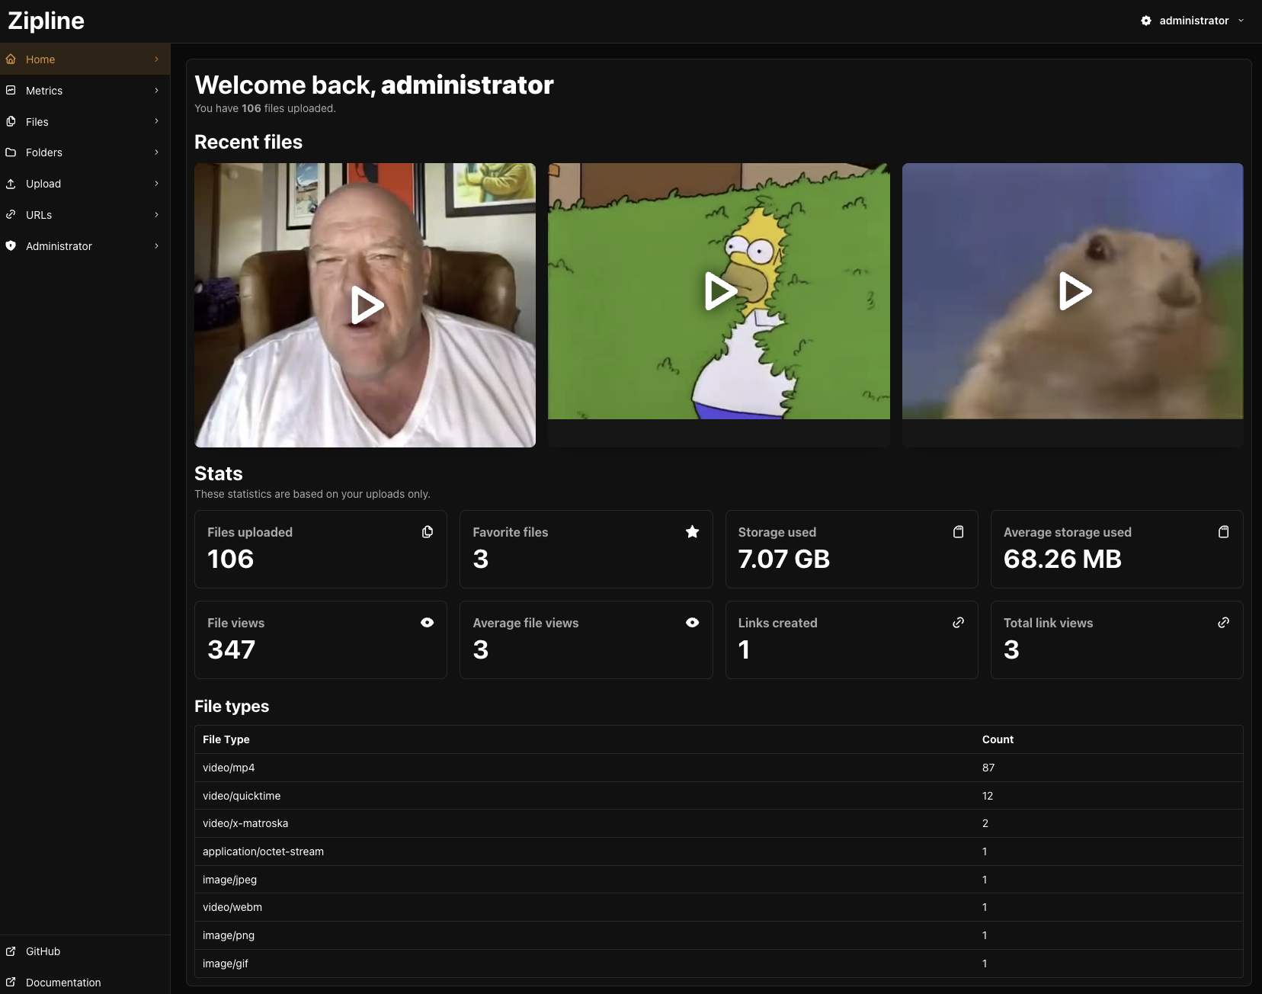Expand the Administrator section chevron
The width and height of the screenshot is (1262, 994).
tap(156, 246)
